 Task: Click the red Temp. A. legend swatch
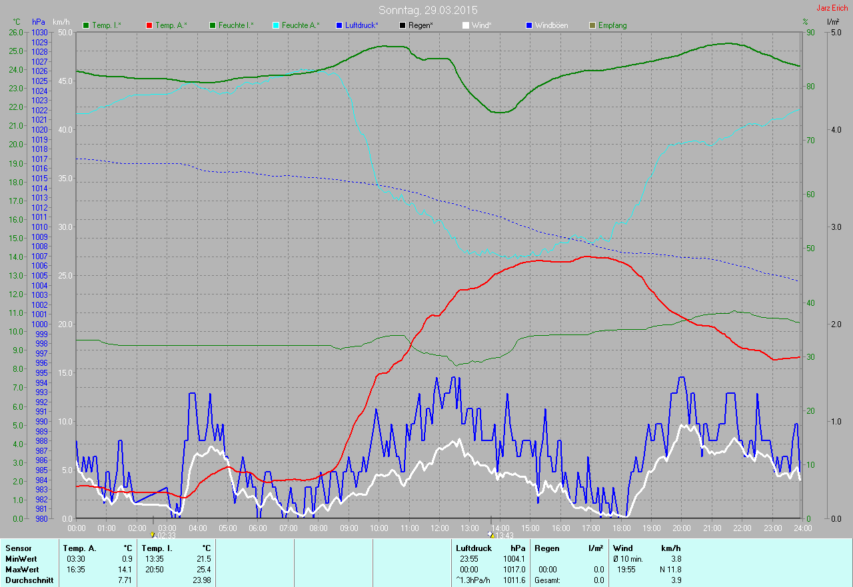pyautogui.click(x=149, y=25)
